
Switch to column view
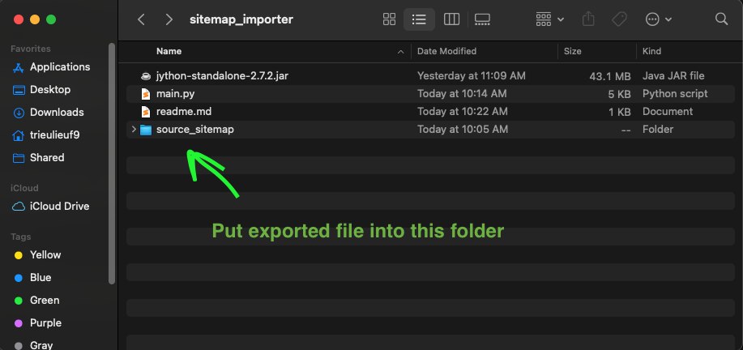tap(451, 19)
